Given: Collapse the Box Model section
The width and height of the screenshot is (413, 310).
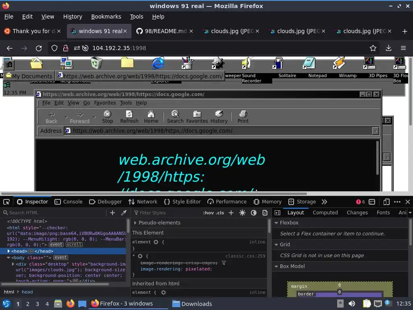Looking at the screenshot, I should [276, 266].
